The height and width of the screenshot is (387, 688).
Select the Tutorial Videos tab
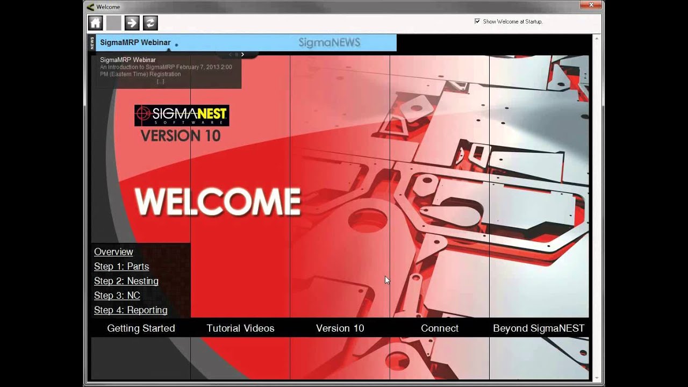240,328
